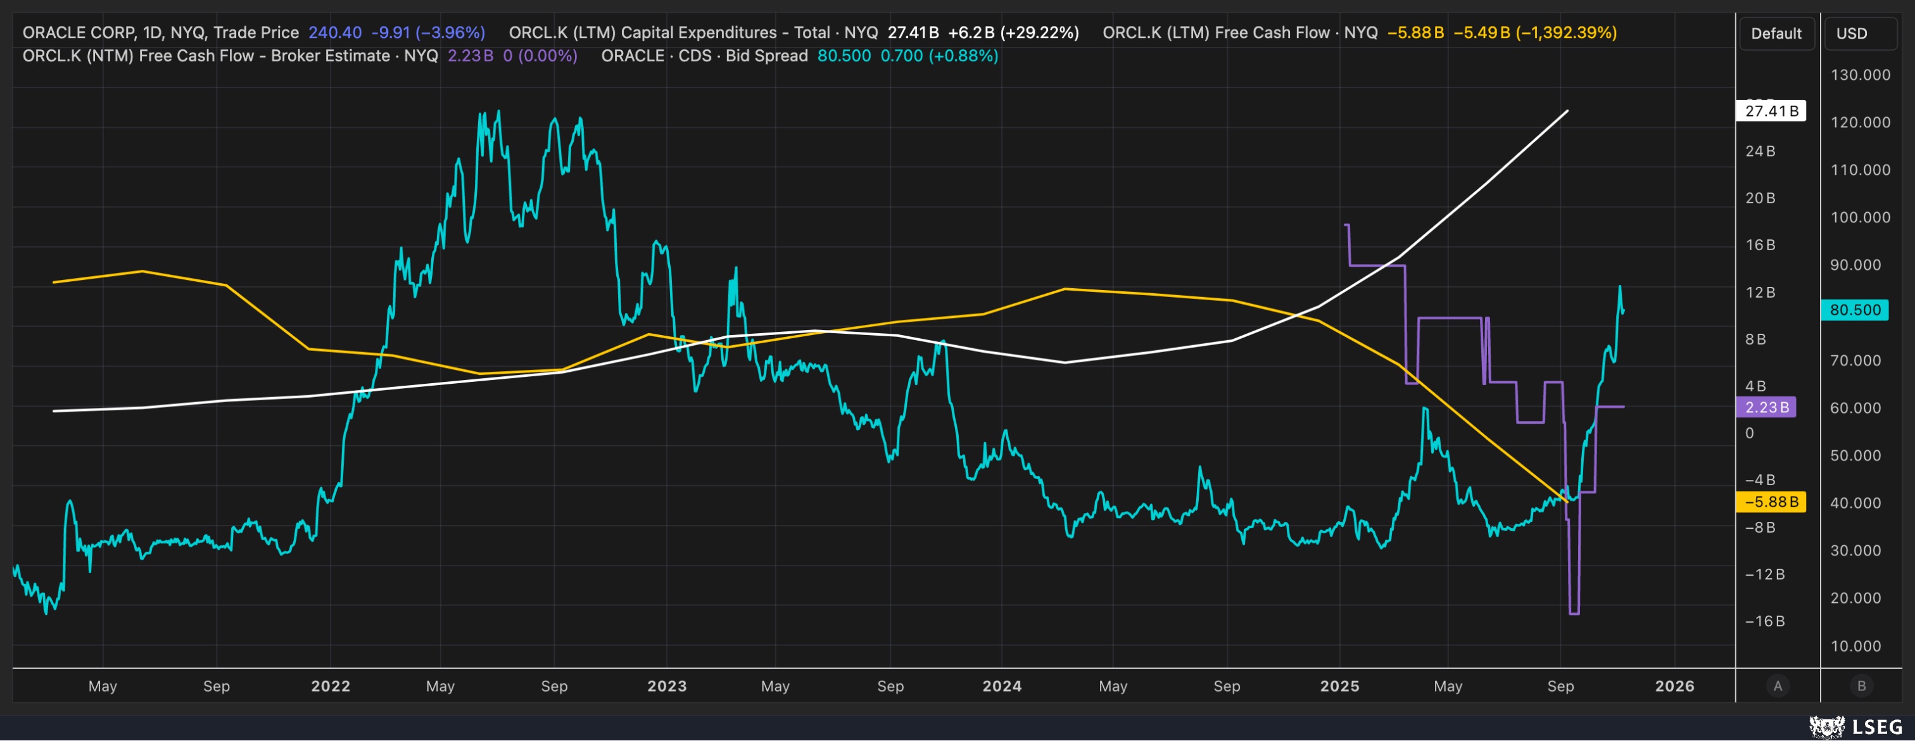The height and width of the screenshot is (741, 1915).
Task: Select the Capital Expenditures Total legend label
Action: pyautogui.click(x=692, y=33)
